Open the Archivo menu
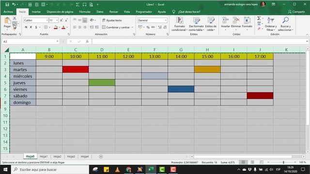The height and width of the screenshot is (174, 310). (x=8, y=12)
